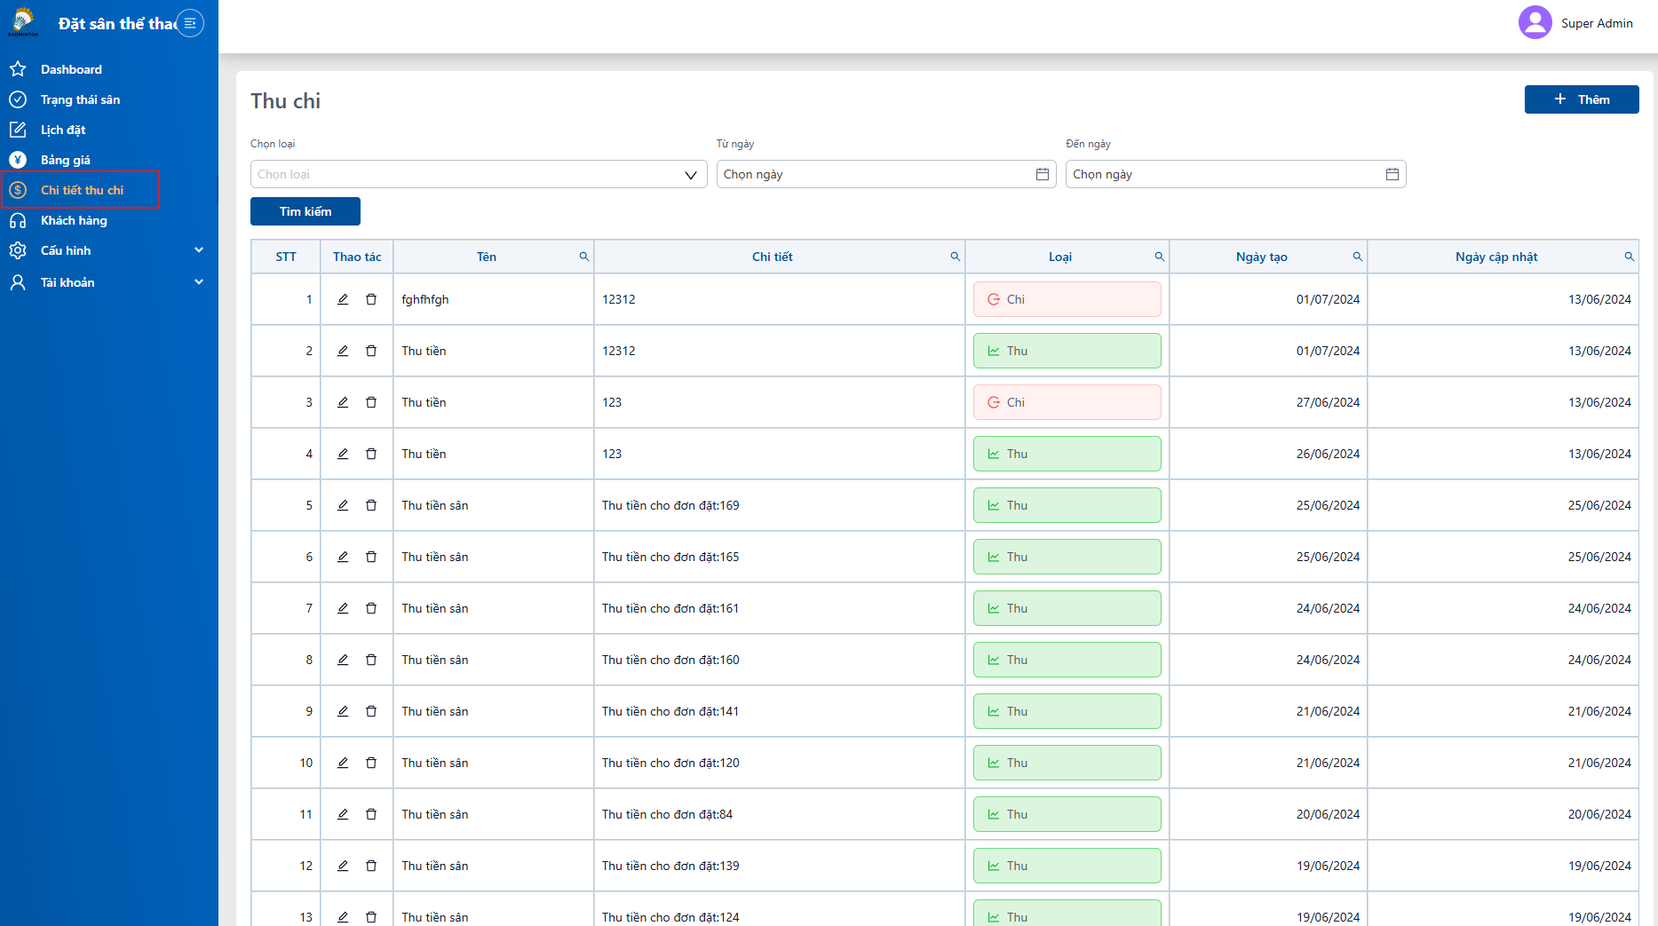The width and height of the screenshot is (1658, 926).
Task: Go to Dashboard in sidebar
Action: click(x=71, y=69)
